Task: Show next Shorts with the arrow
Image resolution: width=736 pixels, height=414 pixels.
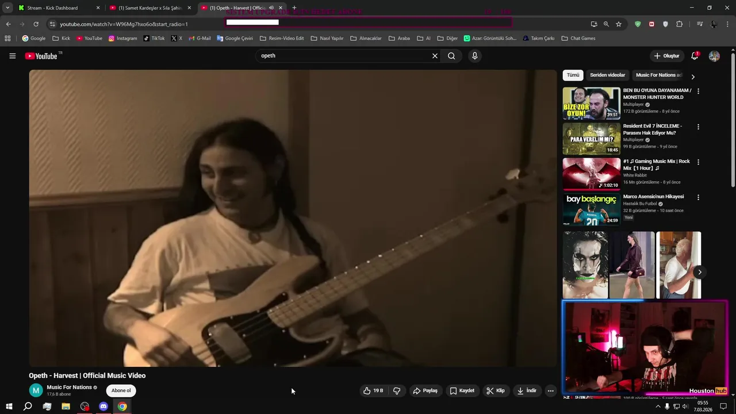Action: (699, 273)
